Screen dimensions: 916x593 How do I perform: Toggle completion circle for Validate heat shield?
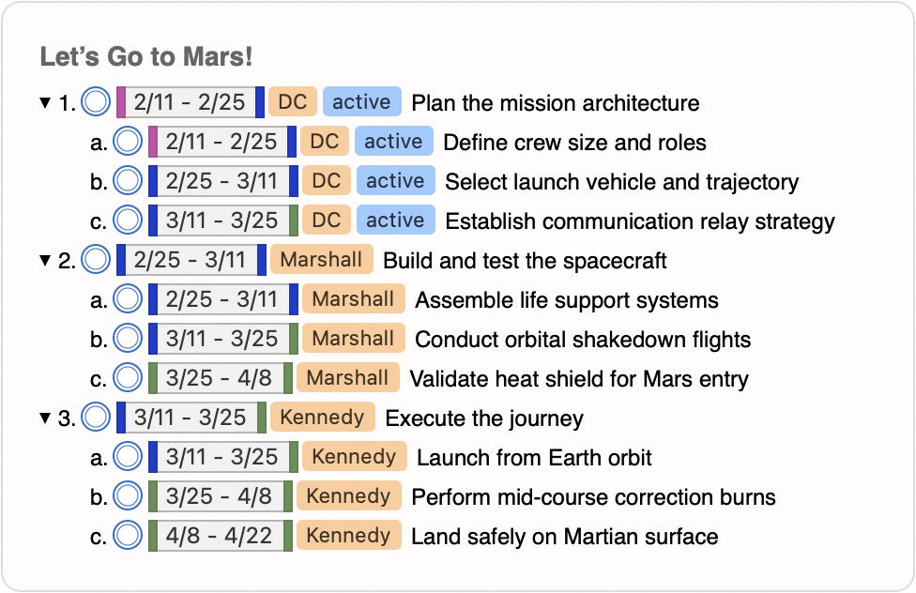point(128,377)
